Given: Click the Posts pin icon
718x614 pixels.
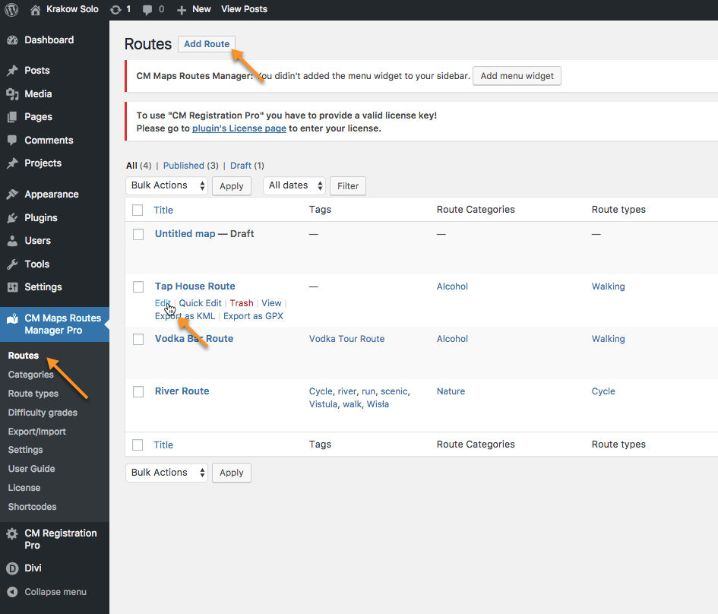Looking at the screenshot, I should pos(12,71).
